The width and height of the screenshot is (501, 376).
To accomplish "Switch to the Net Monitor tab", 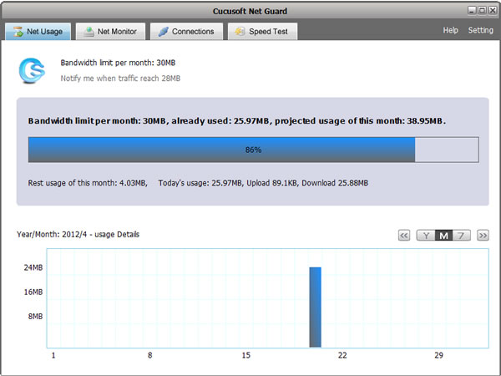I will click(110, 32).
